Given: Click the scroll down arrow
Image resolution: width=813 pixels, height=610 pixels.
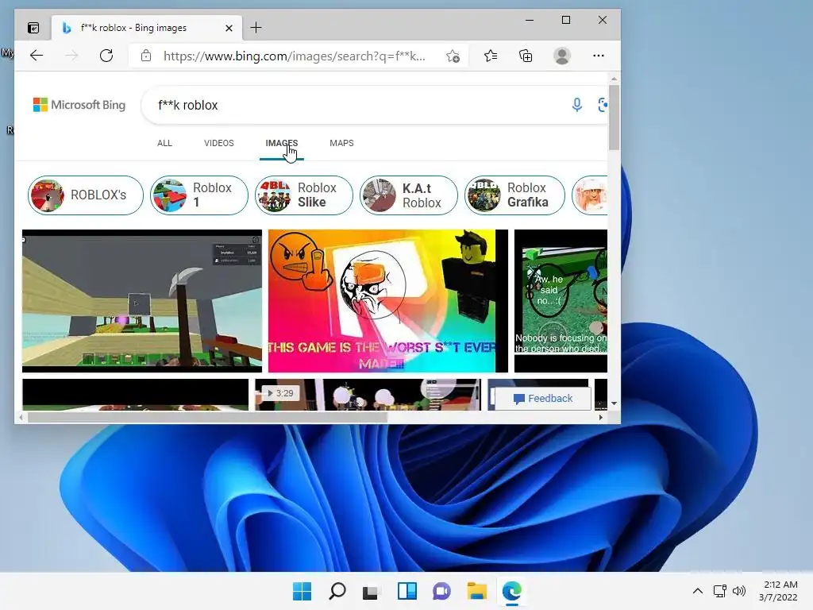Looking at the screenshot, I should (x=614, y=403).
